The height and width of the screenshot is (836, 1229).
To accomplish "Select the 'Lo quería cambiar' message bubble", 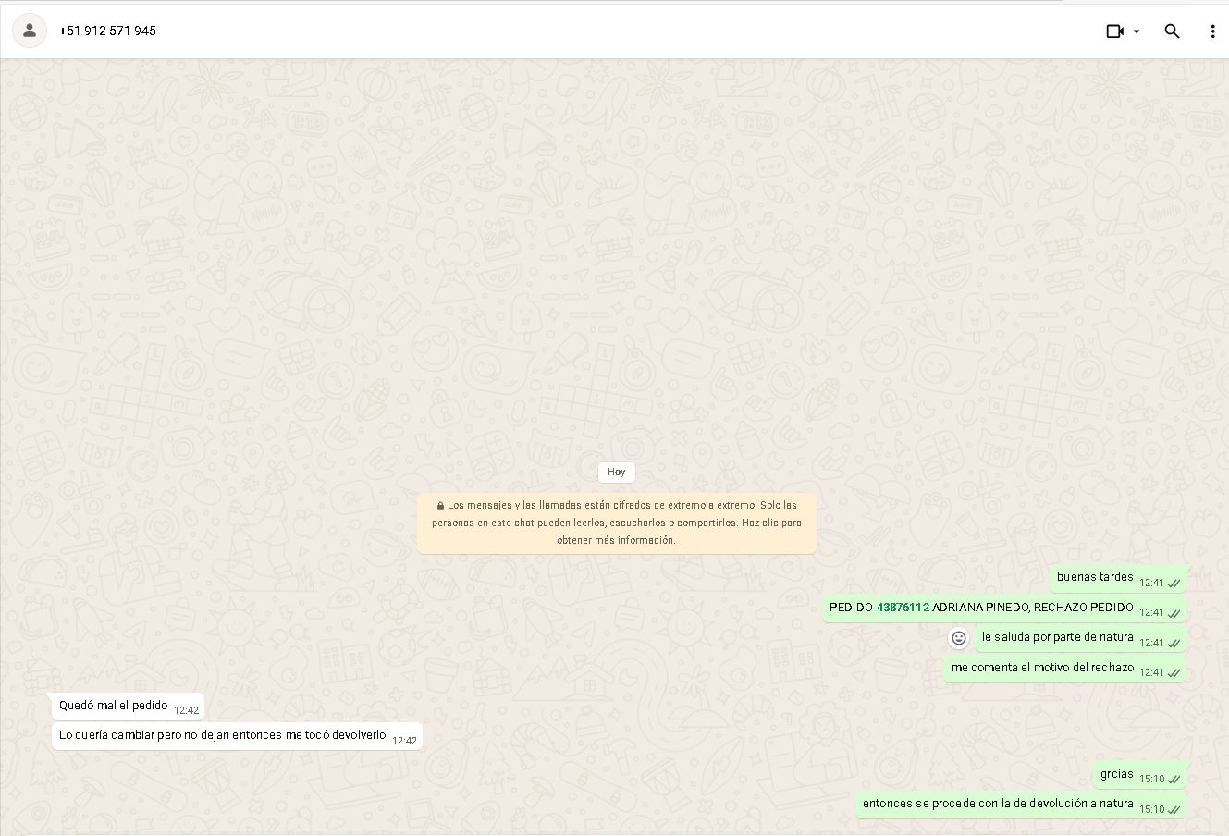I will coord(222,735).
